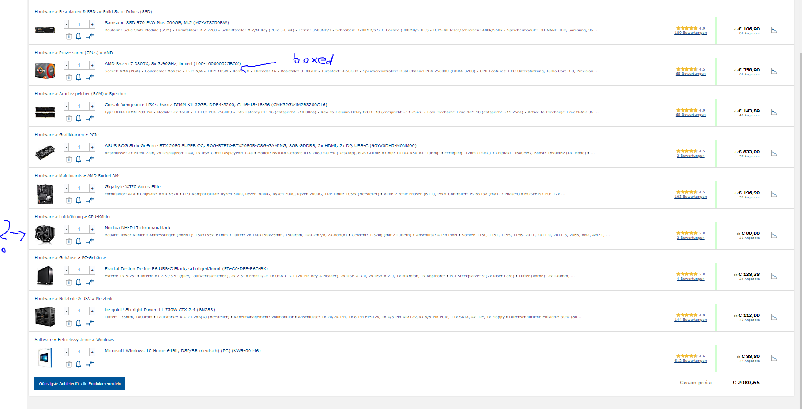Viewport: 802px width, 409px height.
Task: Click Günstigste Anbieter für alle Produkte ermitteln
Action: [x=80, y=384]
